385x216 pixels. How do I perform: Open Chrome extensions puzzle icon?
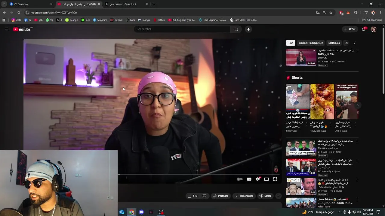click(x=356, y=13)
